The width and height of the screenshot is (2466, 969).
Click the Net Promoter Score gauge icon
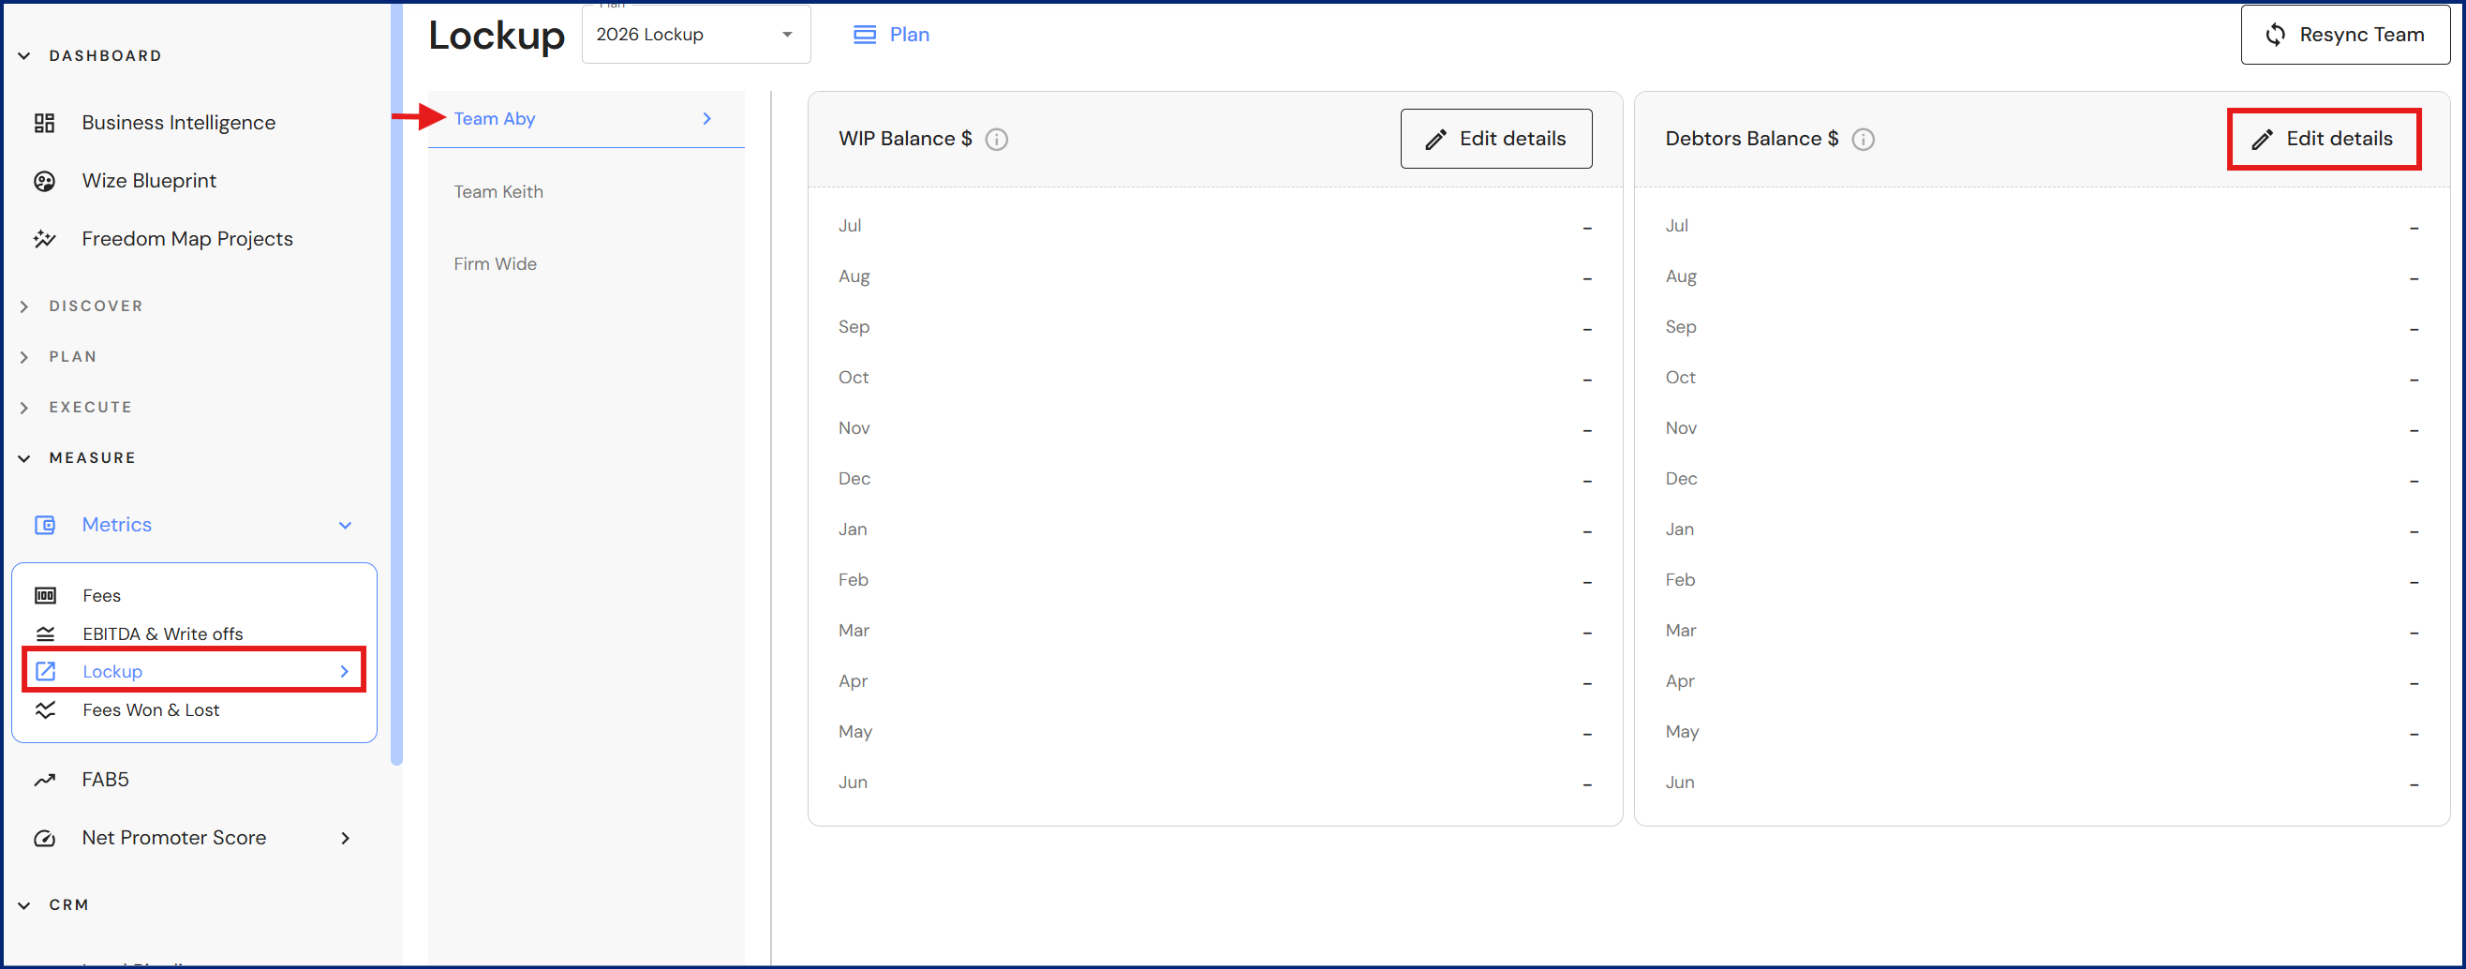[x=44, y=838]
